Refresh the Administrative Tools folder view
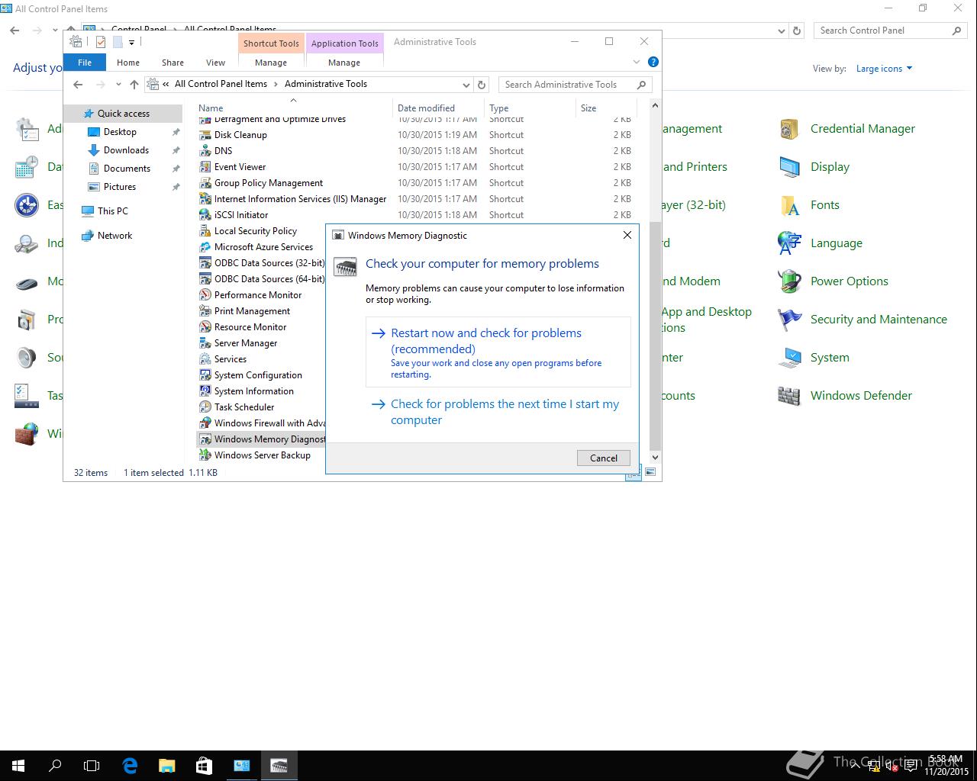The image size is (977, 781). pos(482,85)
